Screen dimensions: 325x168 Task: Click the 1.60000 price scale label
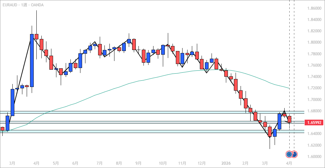pyautogui.click(x=314, y=157)
